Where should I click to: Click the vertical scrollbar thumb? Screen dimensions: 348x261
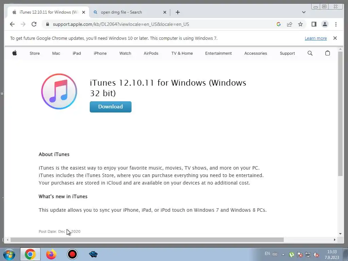[341, 114]
